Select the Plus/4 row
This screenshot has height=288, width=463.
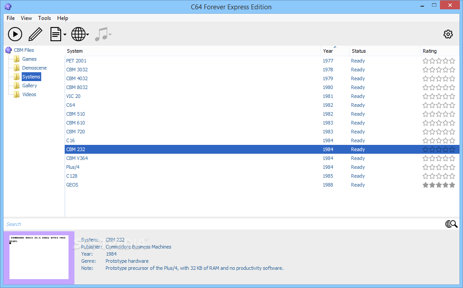262,167
